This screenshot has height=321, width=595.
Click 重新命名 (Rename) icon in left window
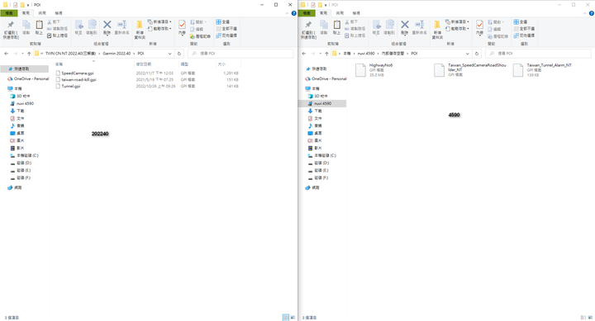pos(121,25)
